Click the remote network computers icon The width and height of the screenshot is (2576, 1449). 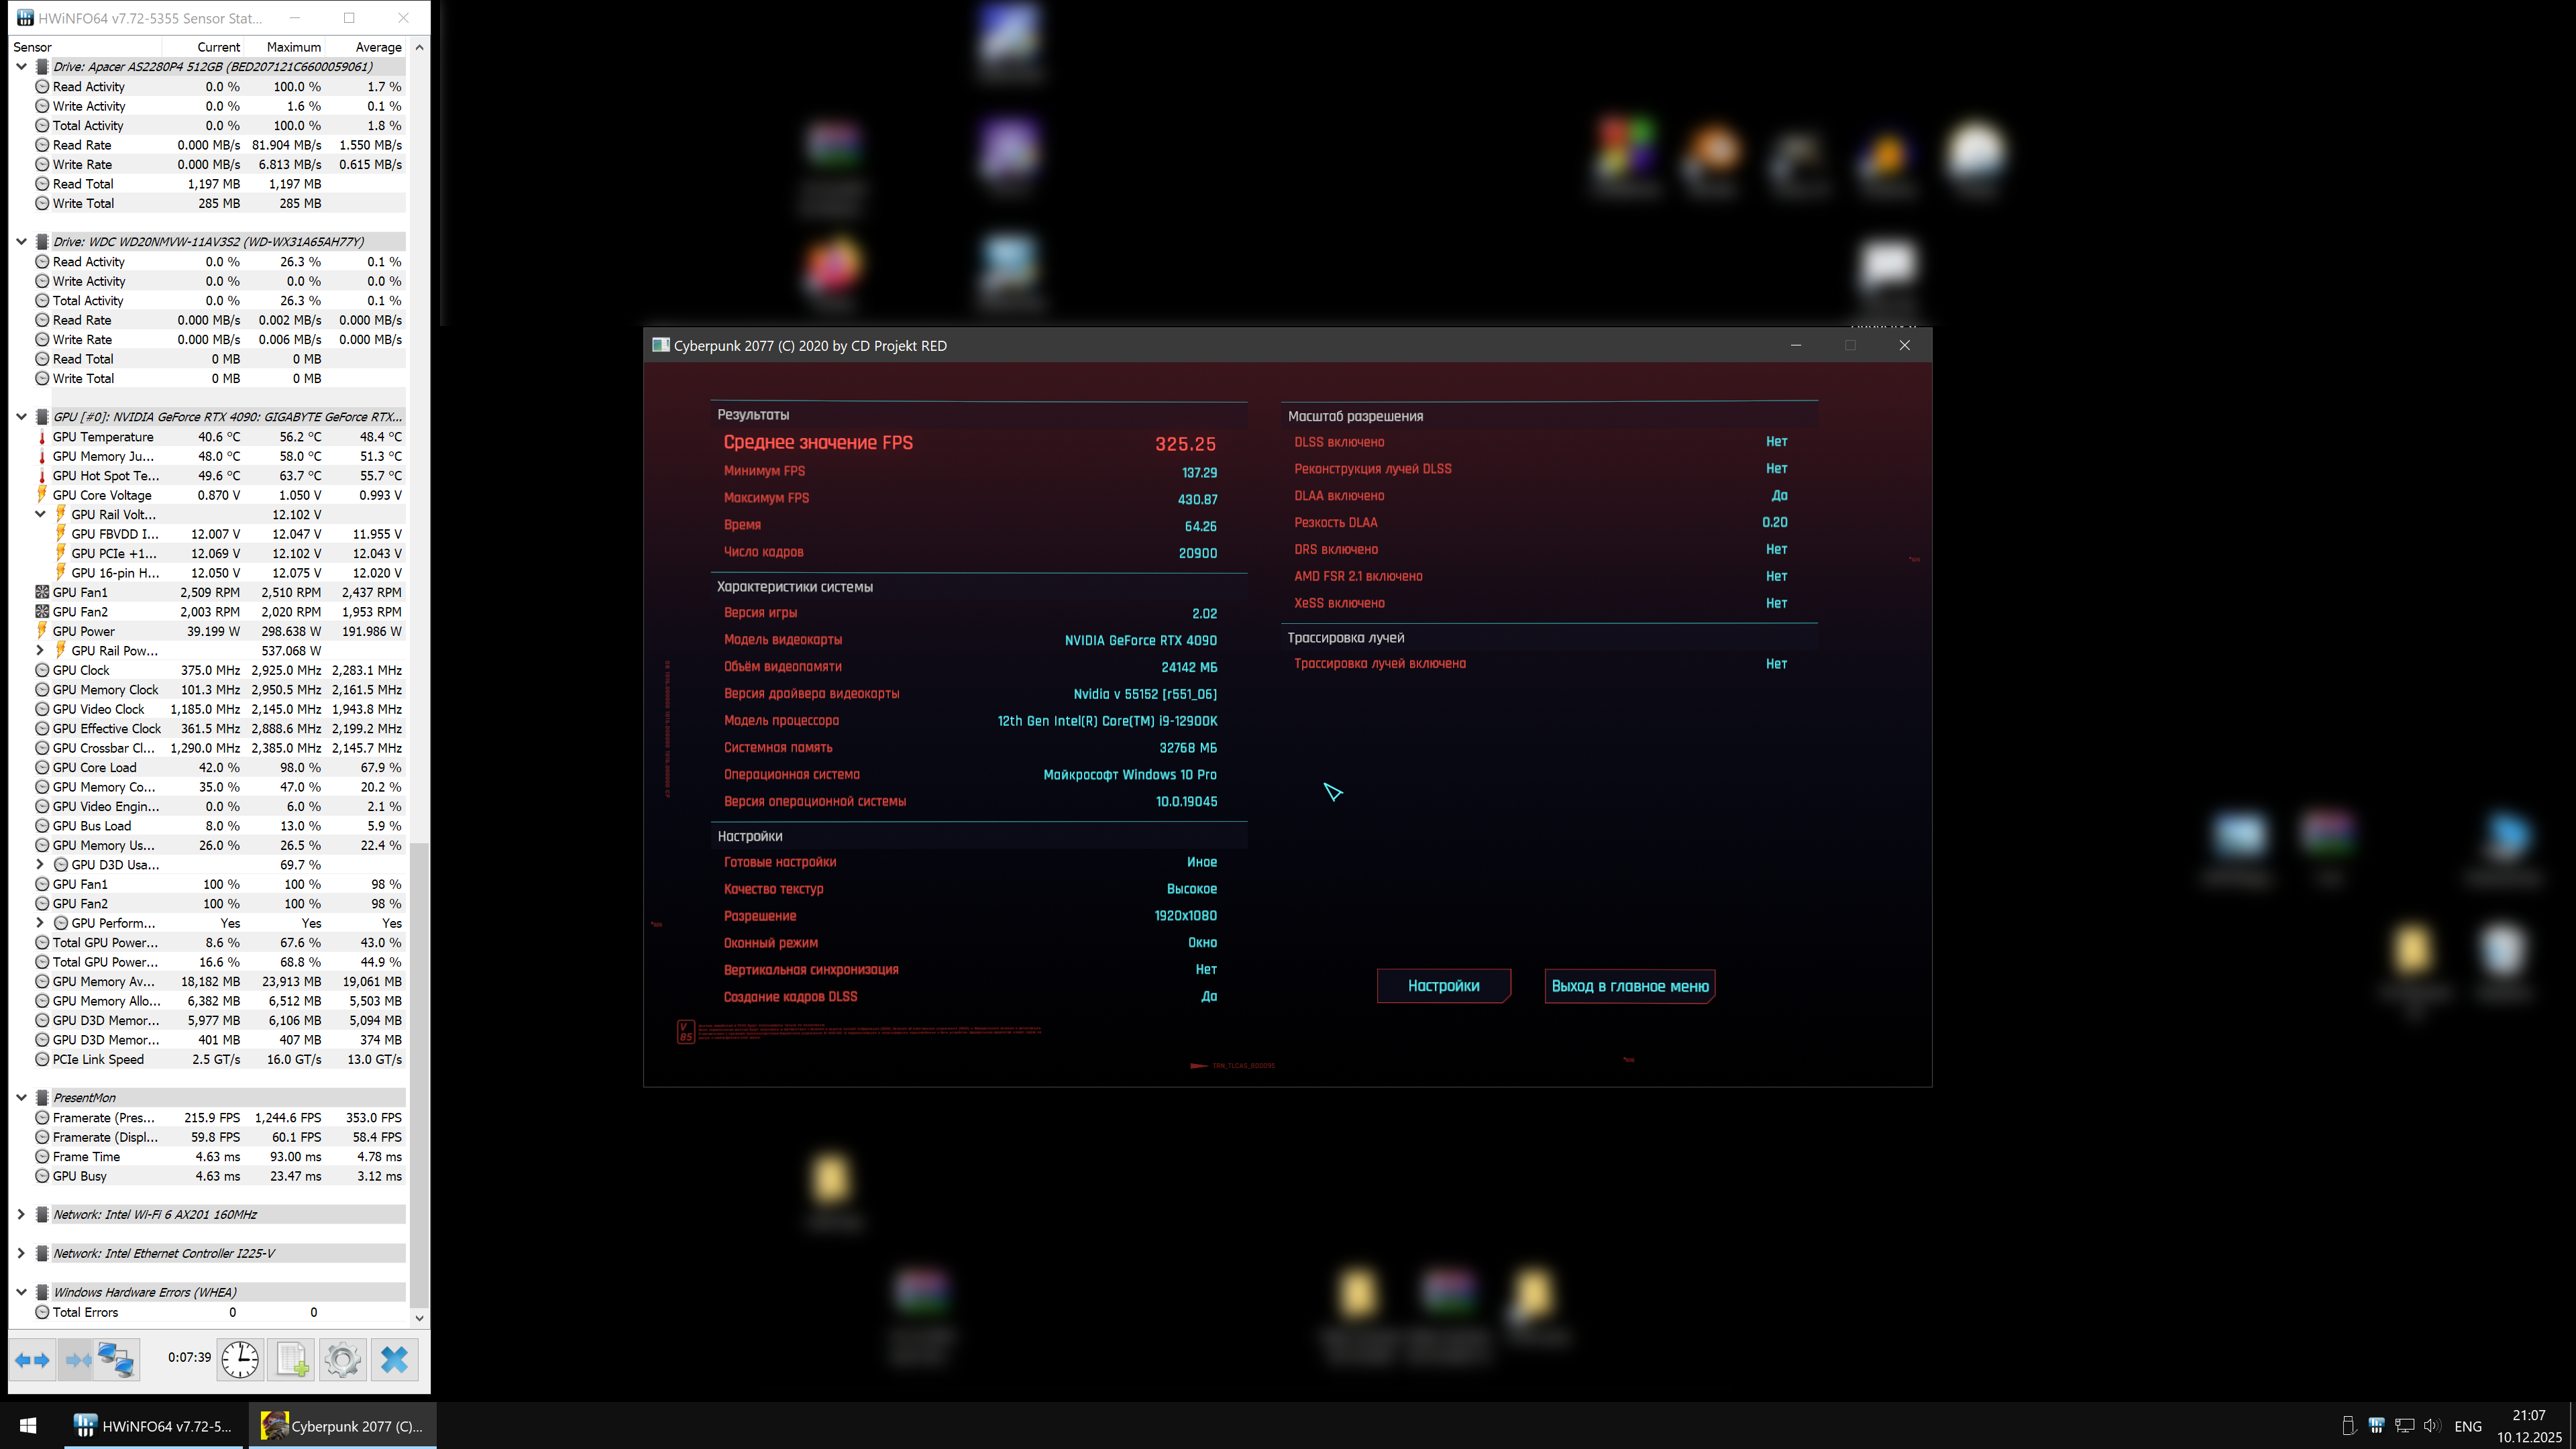[x=116, y=1360]
